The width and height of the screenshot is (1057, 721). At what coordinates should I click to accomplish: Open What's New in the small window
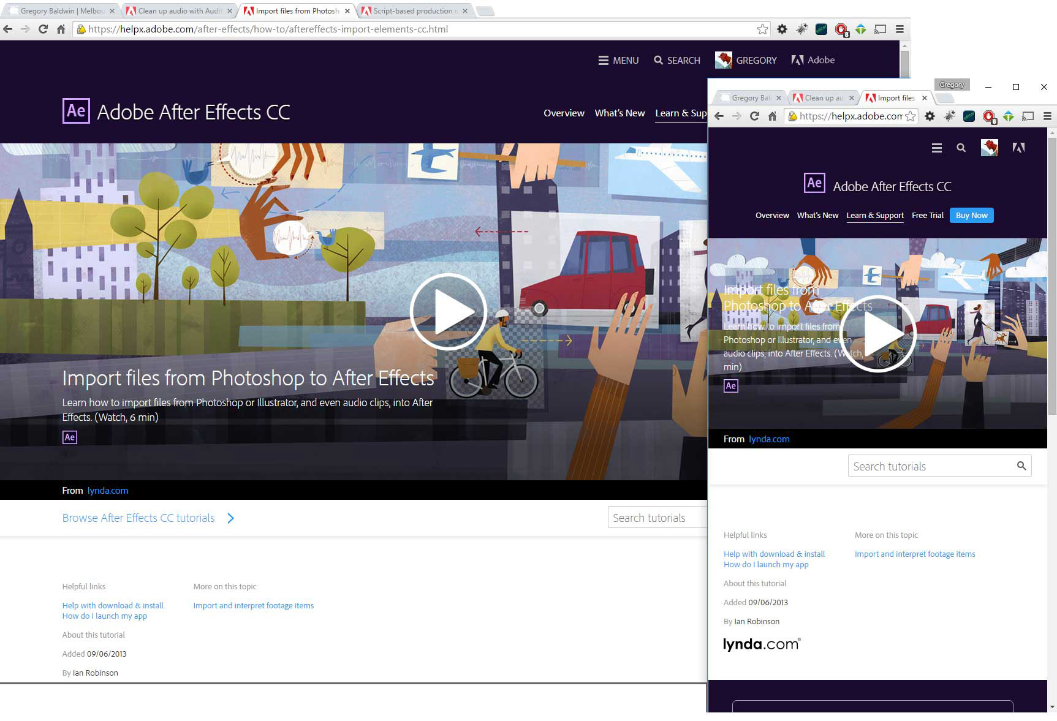coord(817,215)
